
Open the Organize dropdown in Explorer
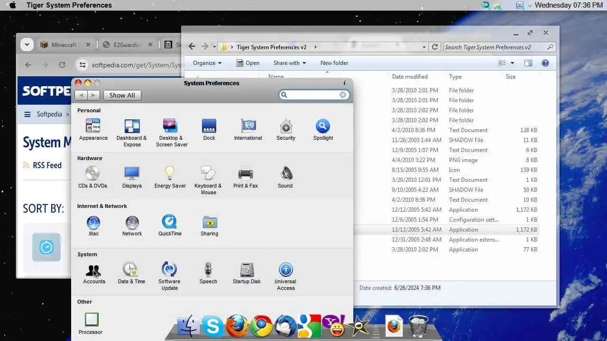point(207,63)
